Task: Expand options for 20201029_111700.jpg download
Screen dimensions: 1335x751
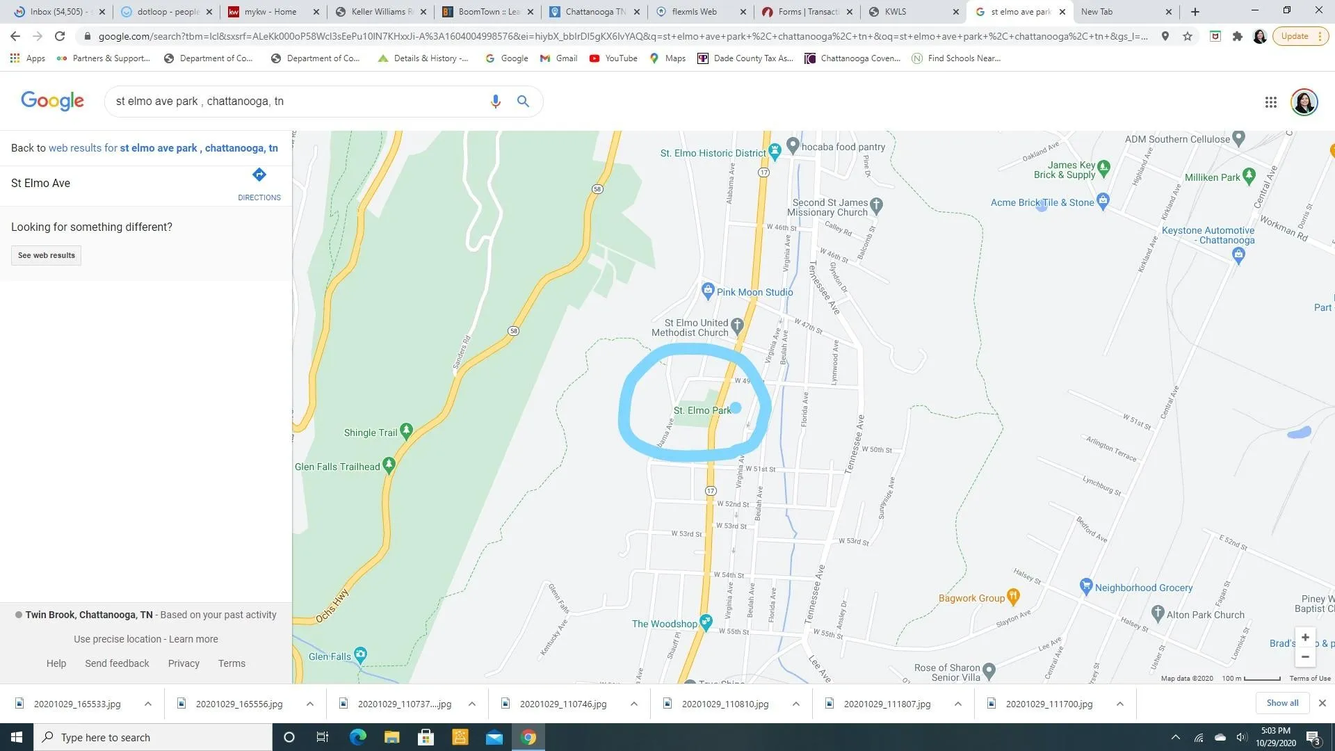Action: (1120, 704)
